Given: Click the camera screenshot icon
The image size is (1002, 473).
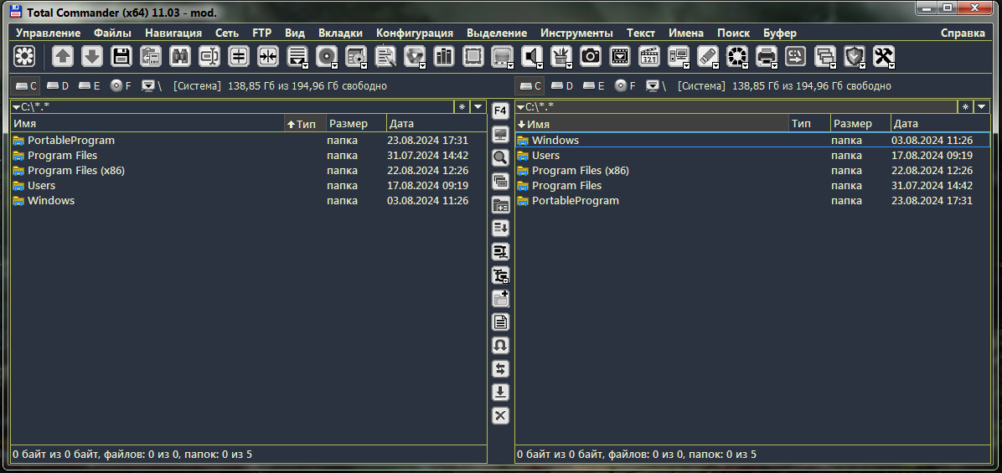Looking at the screenshot, I should (x=591, y=56).
